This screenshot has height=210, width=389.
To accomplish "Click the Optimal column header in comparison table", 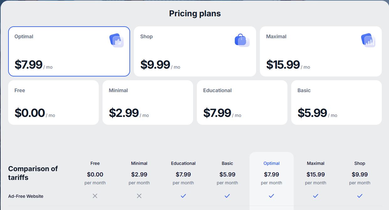I will (x=271, y=163).
